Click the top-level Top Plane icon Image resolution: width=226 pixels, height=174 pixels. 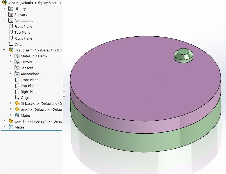click(x=11, y=32)
